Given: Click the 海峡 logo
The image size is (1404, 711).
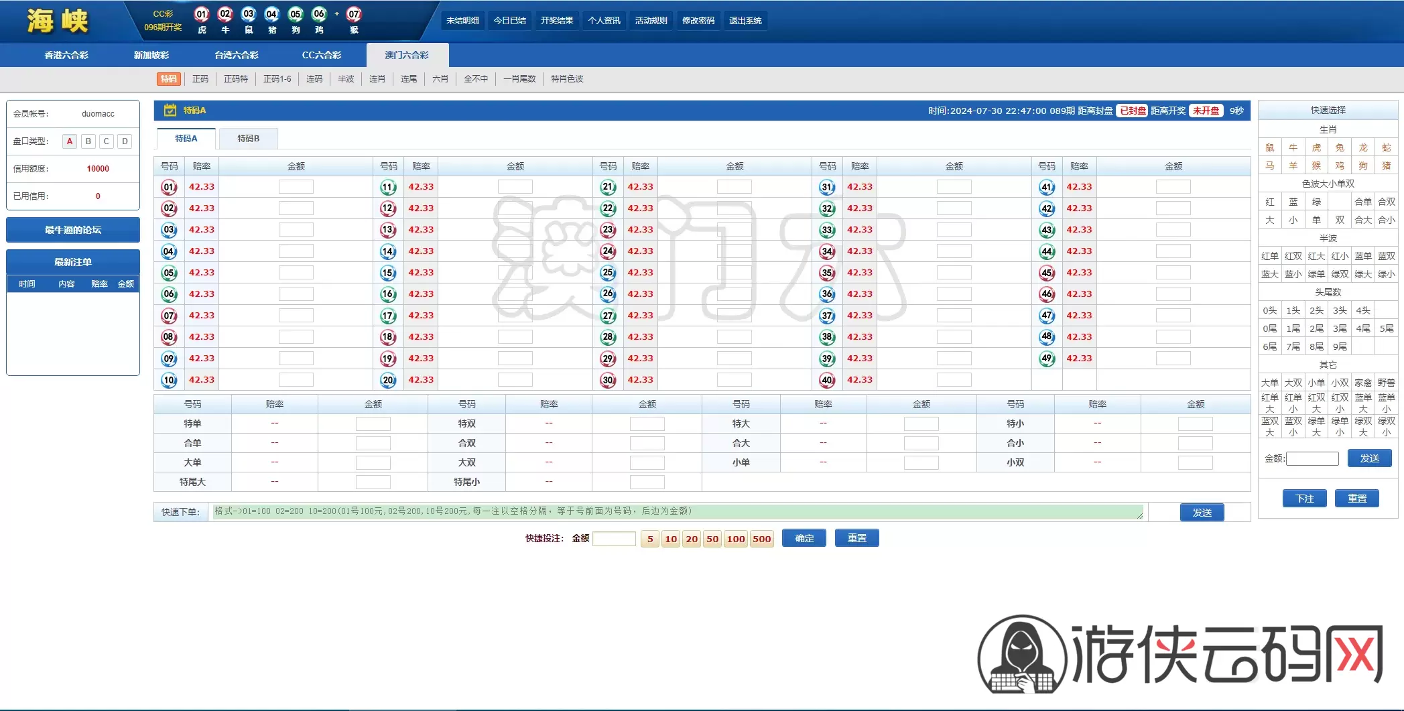Looking at the screenshot, I should coord(58,21).
